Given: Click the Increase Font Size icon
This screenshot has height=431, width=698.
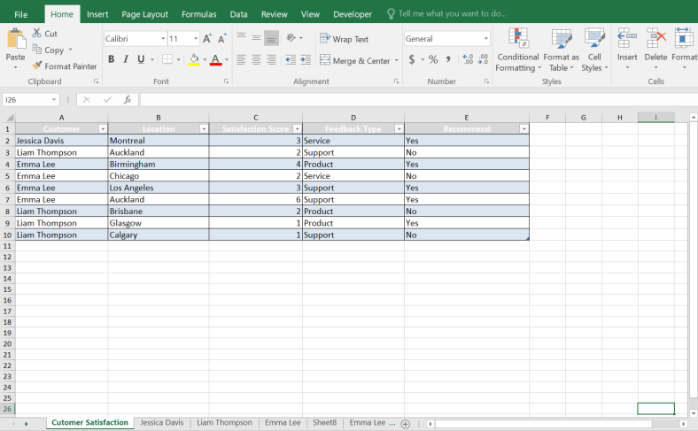Looking at the screenshot, I should point(207,39).
